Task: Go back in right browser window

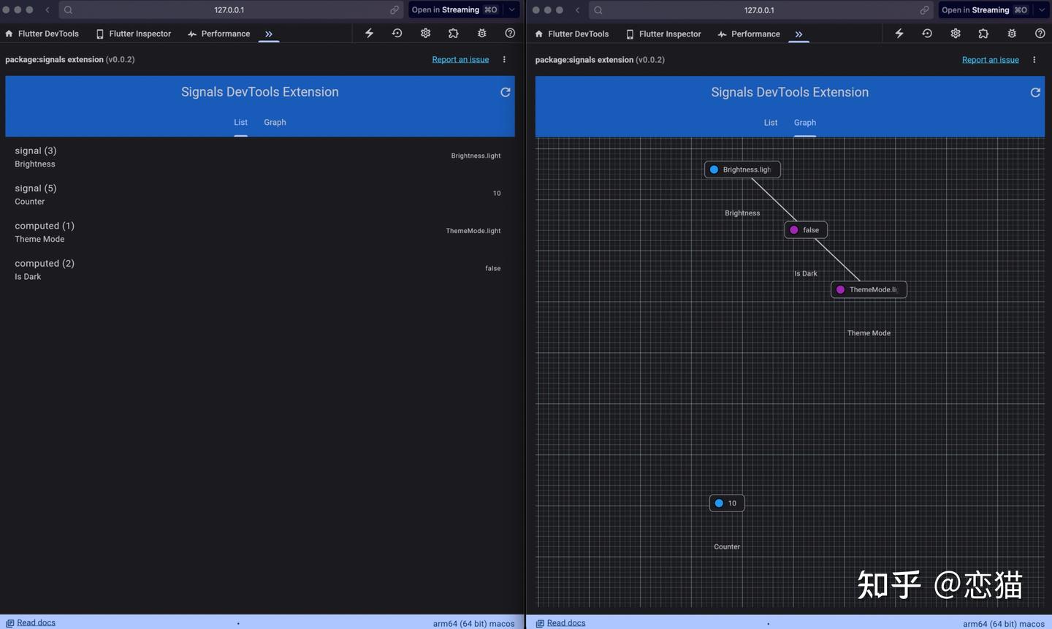Action: pos(578,10)
